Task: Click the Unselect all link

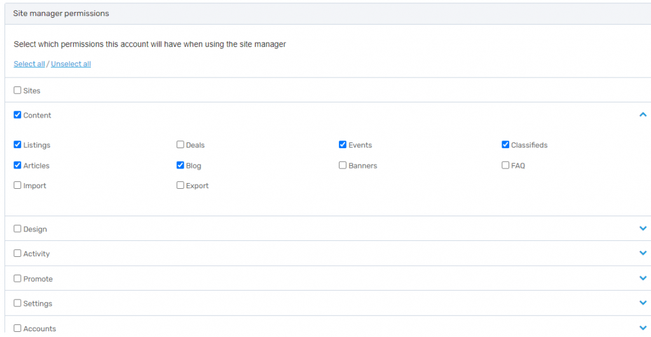Action: (x=71, y=64)
